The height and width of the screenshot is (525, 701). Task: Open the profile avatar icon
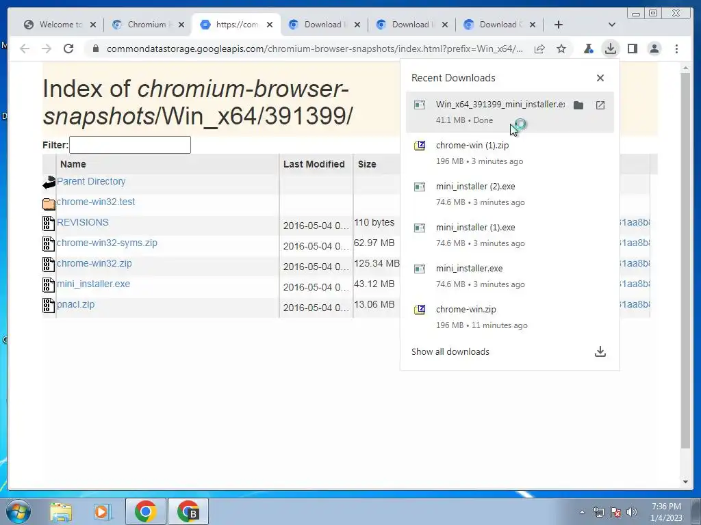click(x=654, y=49)
